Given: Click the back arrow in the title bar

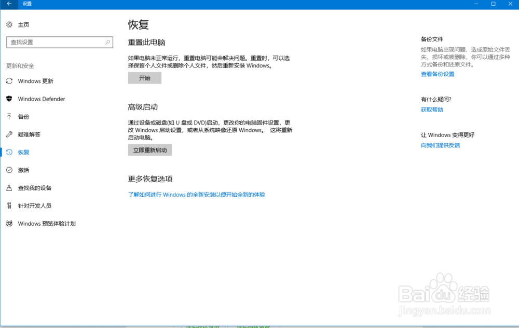Looking at the screenshot, I should [9, 4].
